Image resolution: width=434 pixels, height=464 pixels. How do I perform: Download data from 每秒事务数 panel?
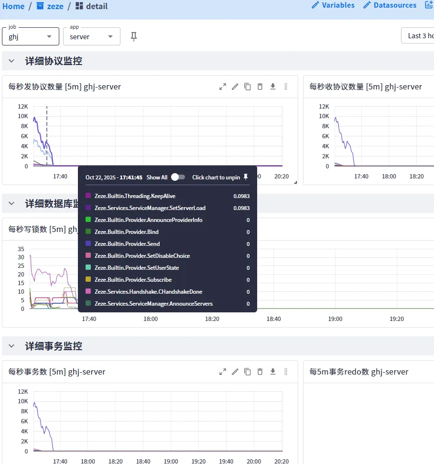[273, 372]
